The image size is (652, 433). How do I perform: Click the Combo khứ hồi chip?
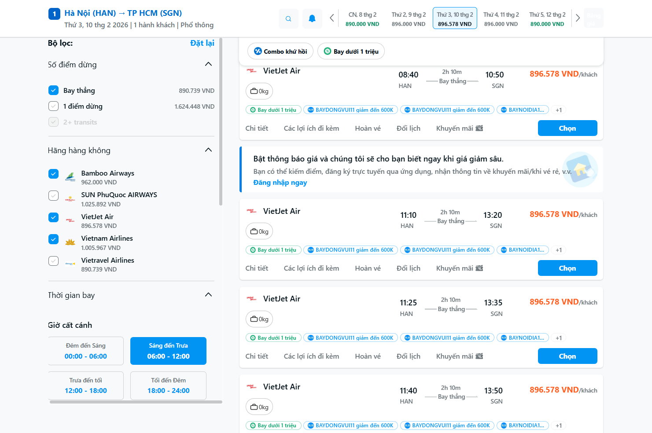[280, 51]
